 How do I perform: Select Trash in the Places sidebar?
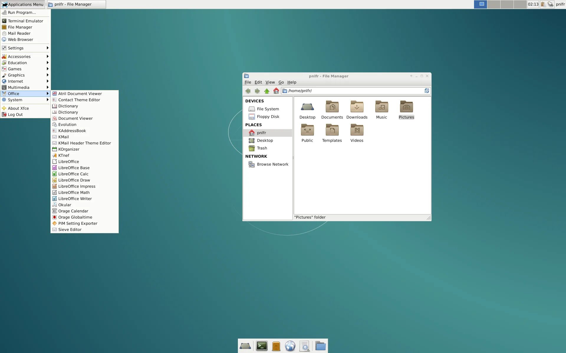tap(262, 148)
